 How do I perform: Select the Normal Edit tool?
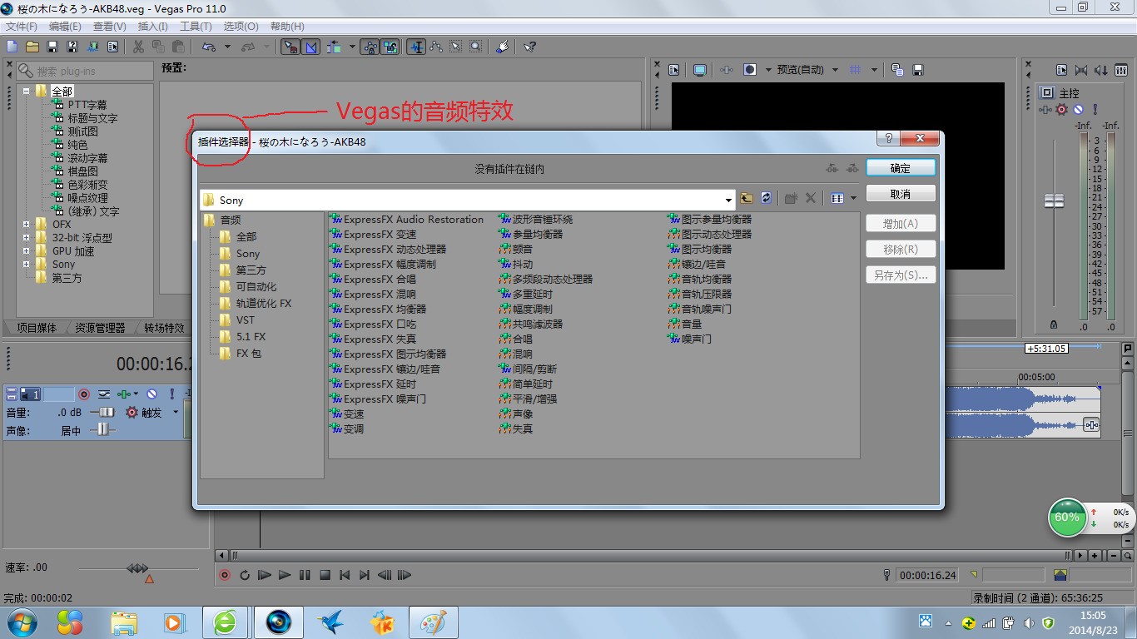[x=416, y=47]
